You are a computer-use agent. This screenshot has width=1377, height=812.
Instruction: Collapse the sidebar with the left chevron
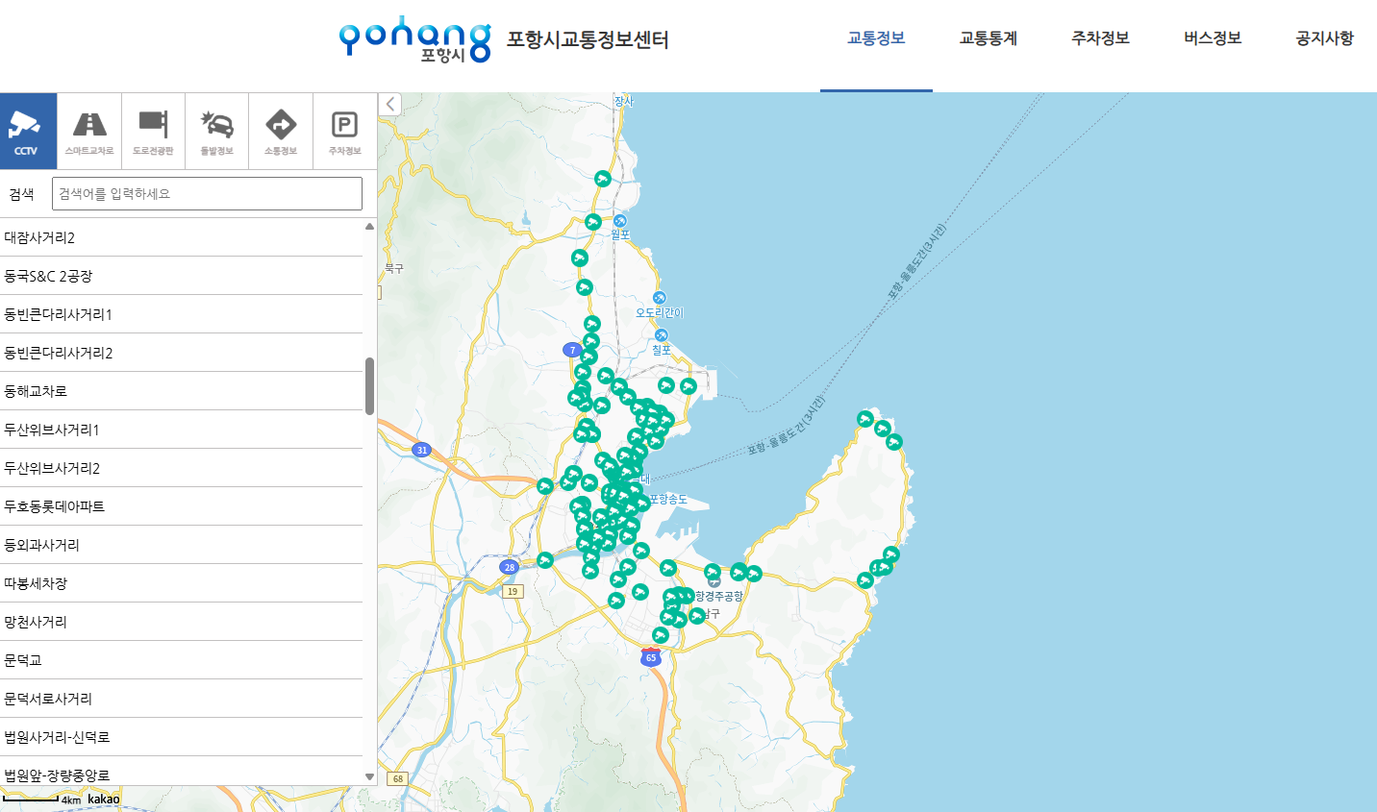pyautogui.click(x=389, y=104)
